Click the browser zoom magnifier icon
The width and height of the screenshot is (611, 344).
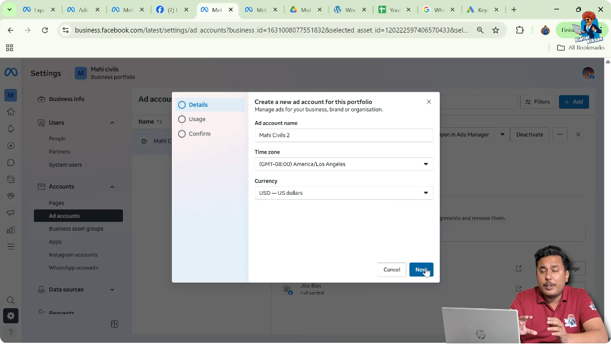click(480, 30)
